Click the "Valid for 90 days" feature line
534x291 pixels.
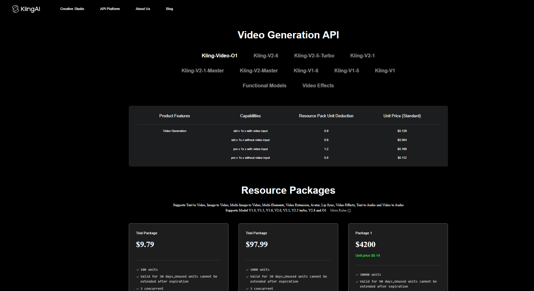[398, 284]
